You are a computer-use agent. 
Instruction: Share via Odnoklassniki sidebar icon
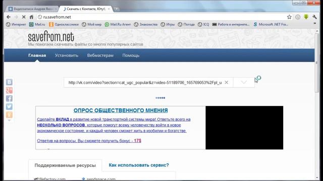(9, 115)
